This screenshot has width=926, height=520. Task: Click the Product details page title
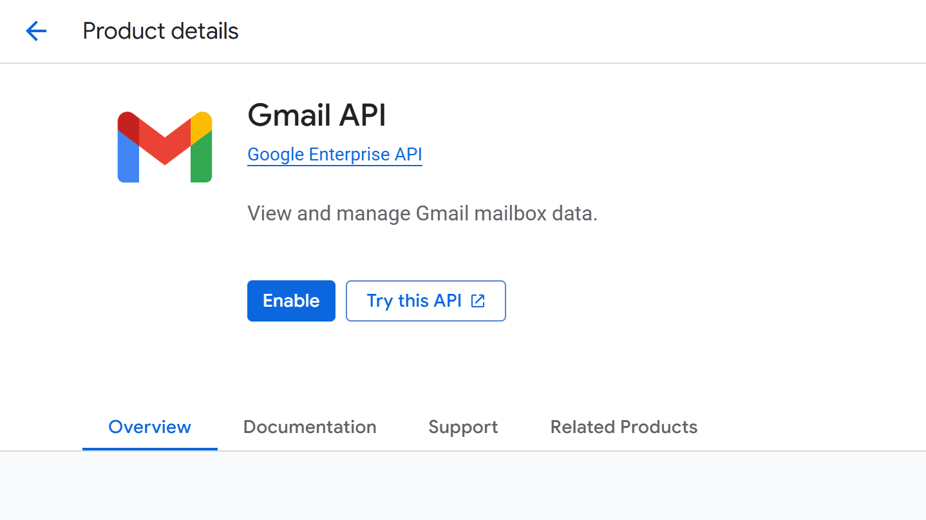pos(160,31)
